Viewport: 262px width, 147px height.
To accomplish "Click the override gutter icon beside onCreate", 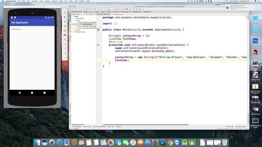I will (x=98, y=45).
